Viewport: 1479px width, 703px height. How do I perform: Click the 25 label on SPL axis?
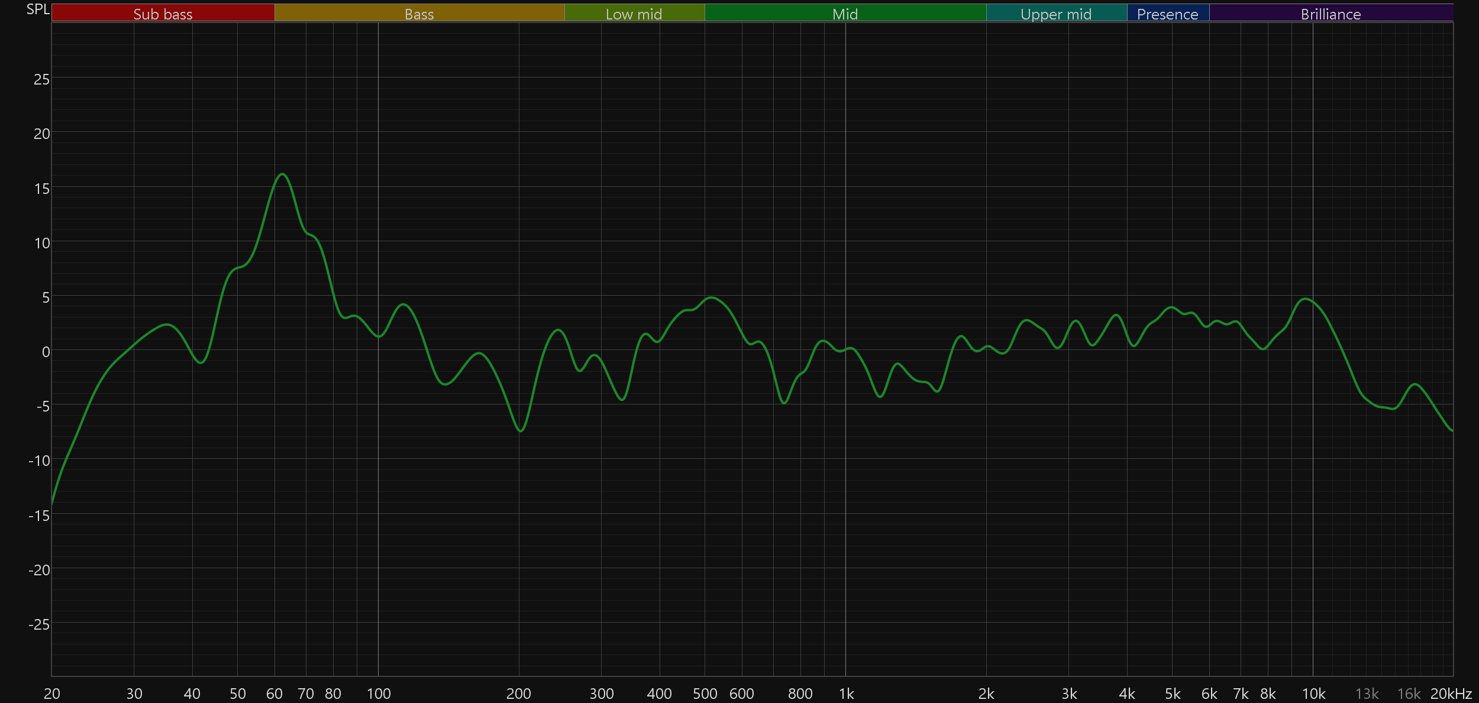41,79
